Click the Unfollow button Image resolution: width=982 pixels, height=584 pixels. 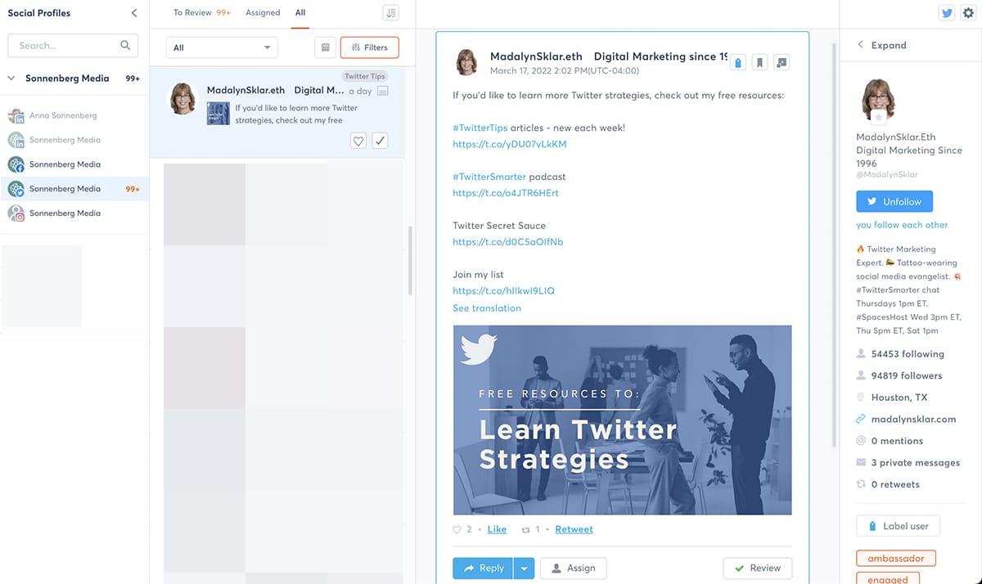pos(894,201)
